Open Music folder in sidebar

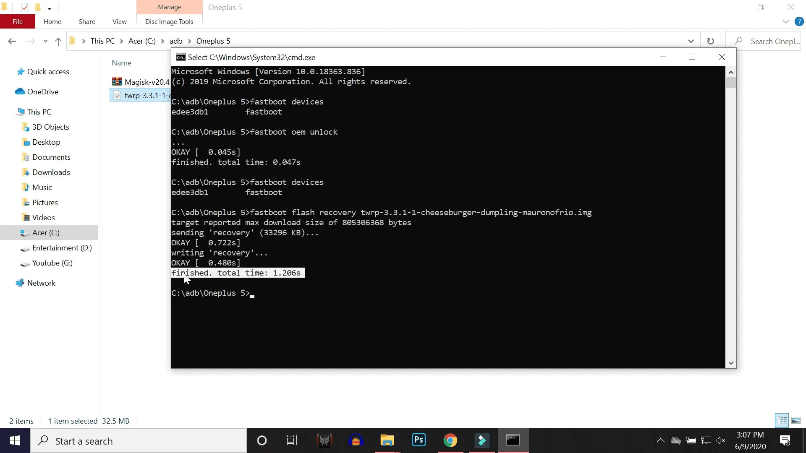coord(42,187)
